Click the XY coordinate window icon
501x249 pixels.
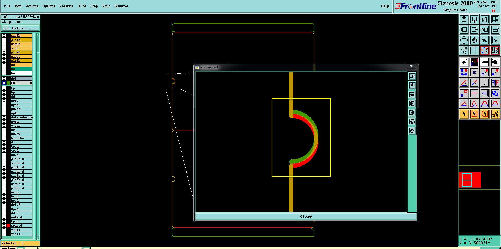coord(495,19)
